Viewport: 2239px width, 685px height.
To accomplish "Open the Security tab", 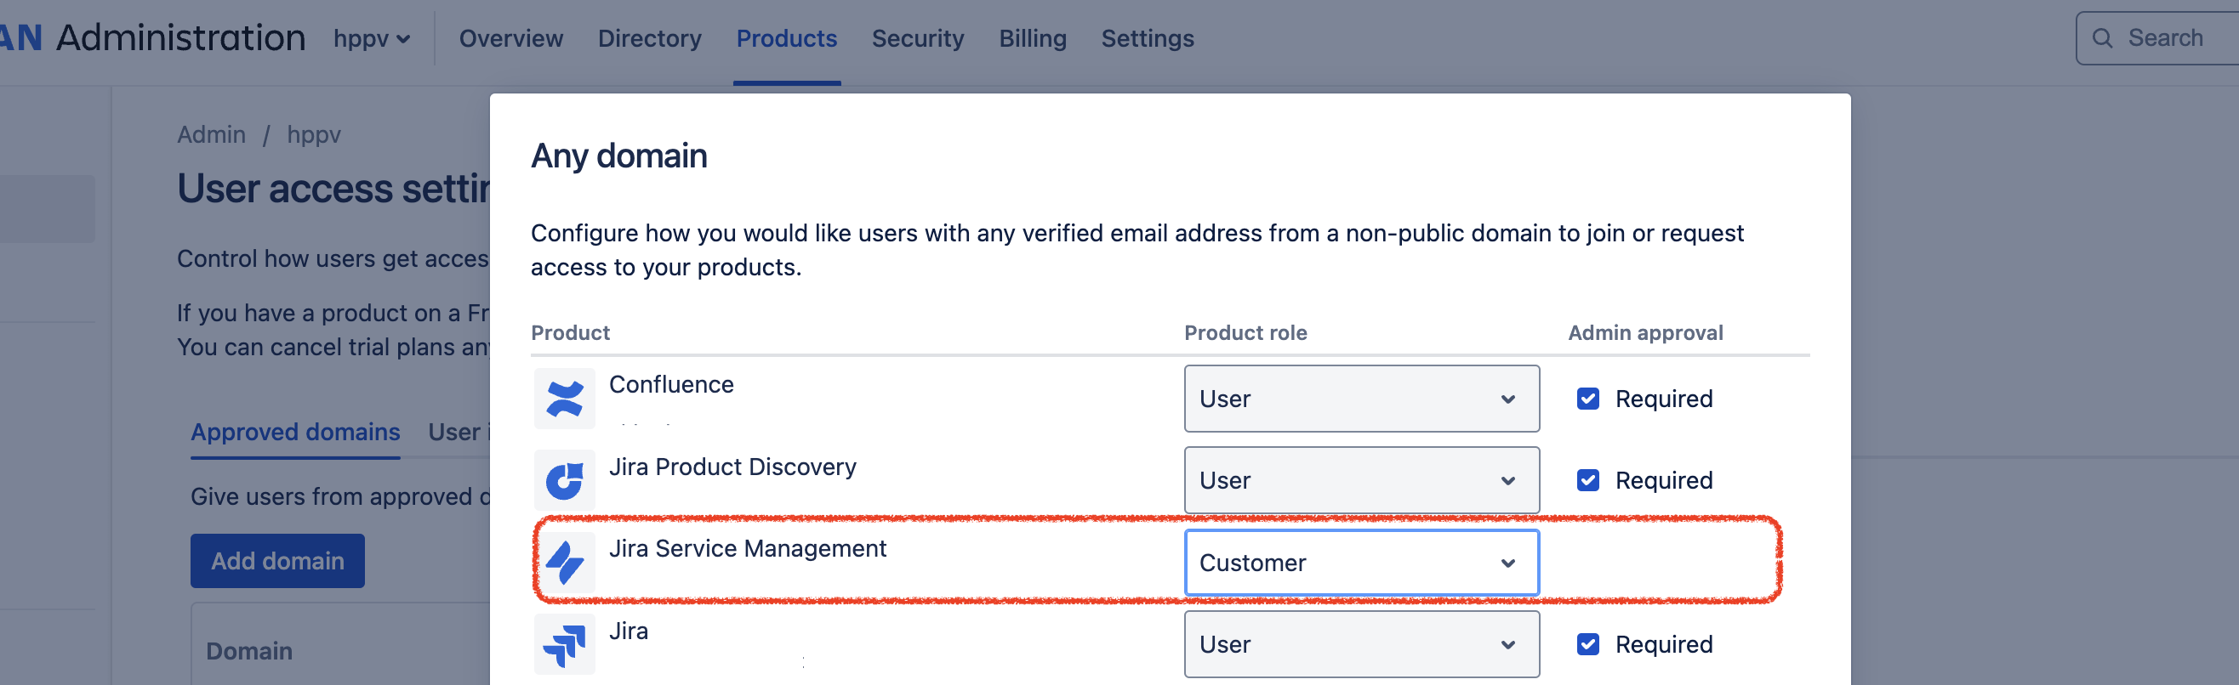I will pyautogui.click(x=918, y=38).
